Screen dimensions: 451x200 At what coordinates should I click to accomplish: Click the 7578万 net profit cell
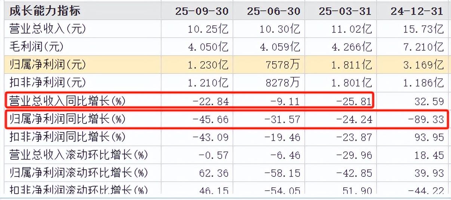(283, 65)
